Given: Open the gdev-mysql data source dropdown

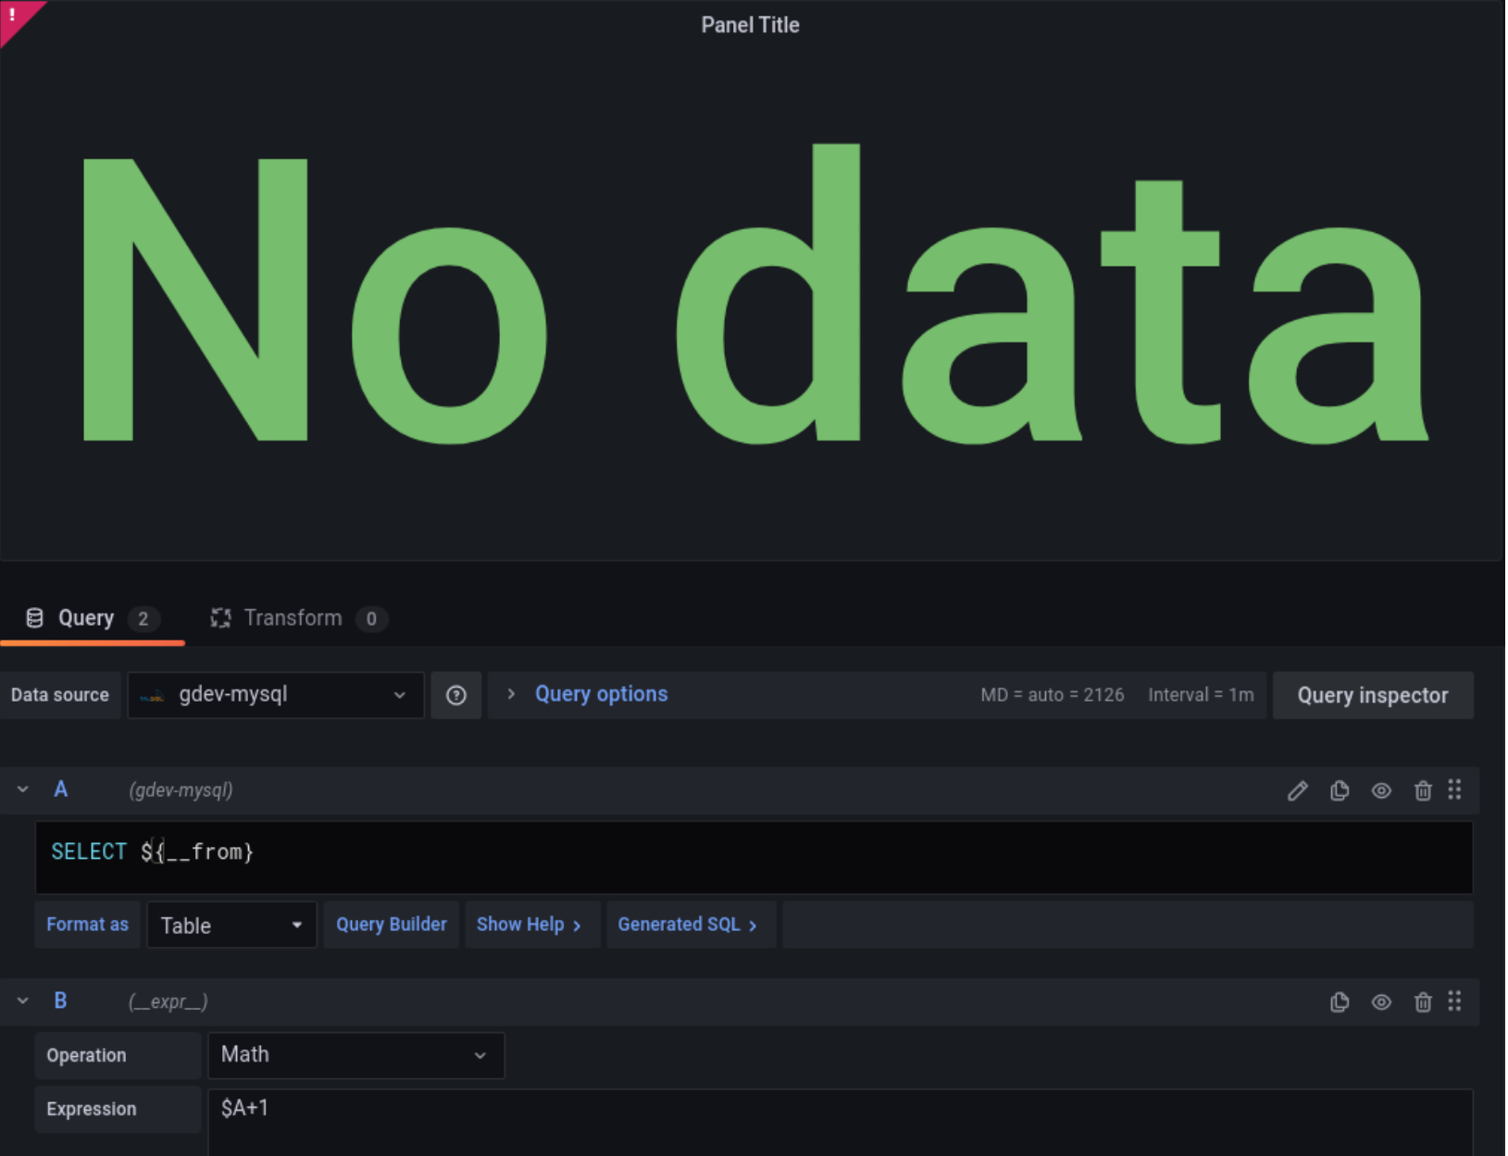Looking at the screenshot, I should coord(276,695).
